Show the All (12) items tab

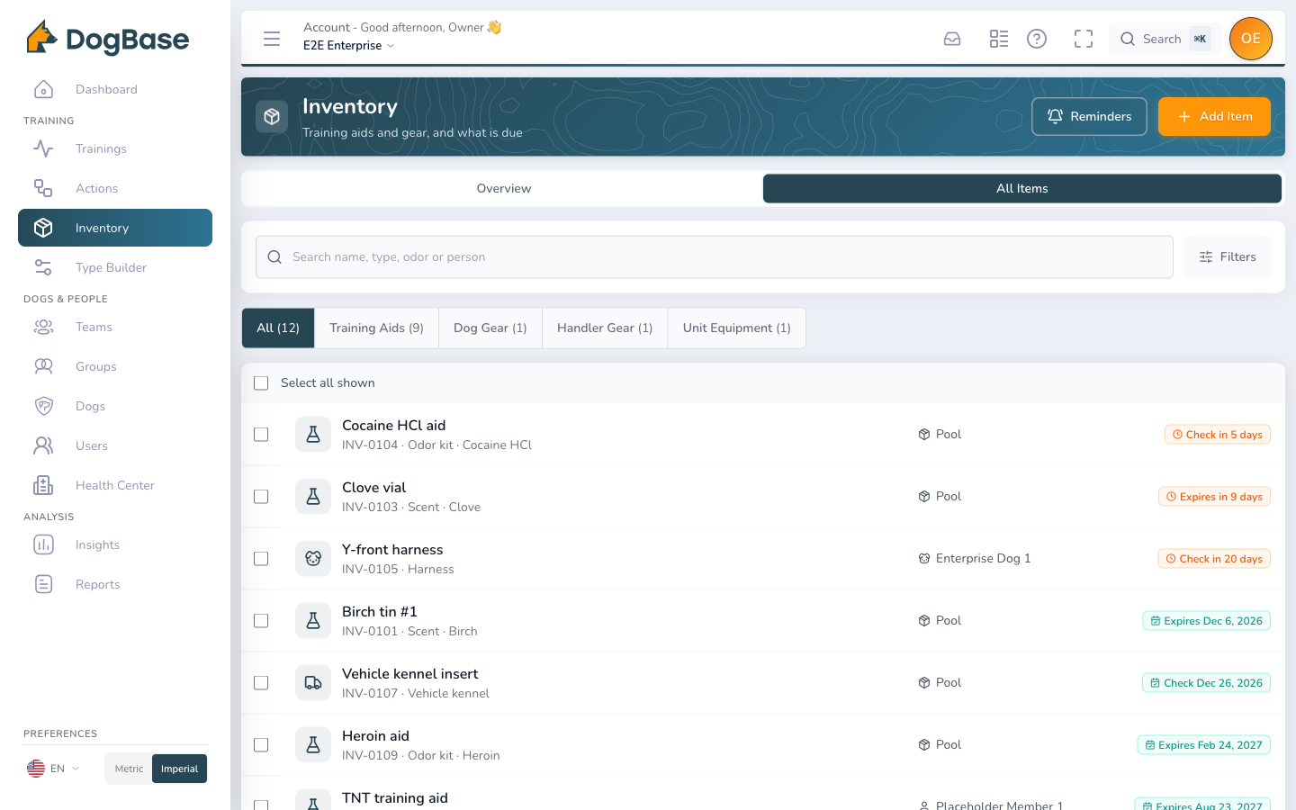(278, 328)
